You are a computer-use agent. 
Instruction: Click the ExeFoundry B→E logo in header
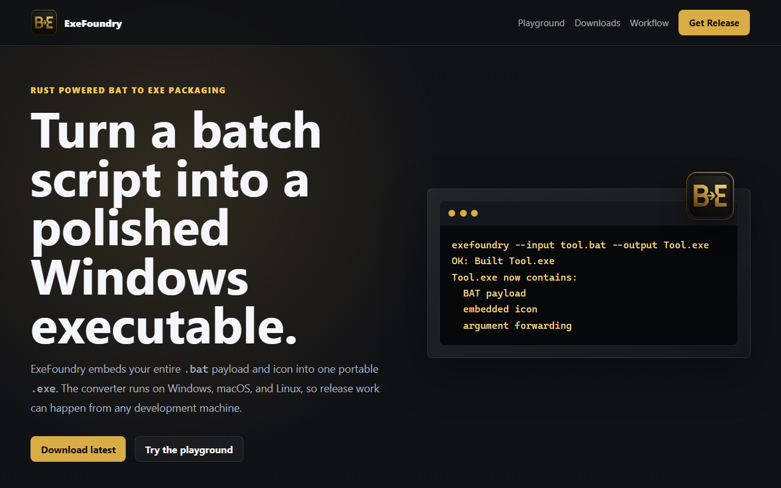coord(44,23)
